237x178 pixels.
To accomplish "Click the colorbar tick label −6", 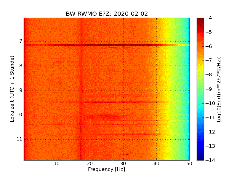I will pyautogui.click(x=209, y=46).
